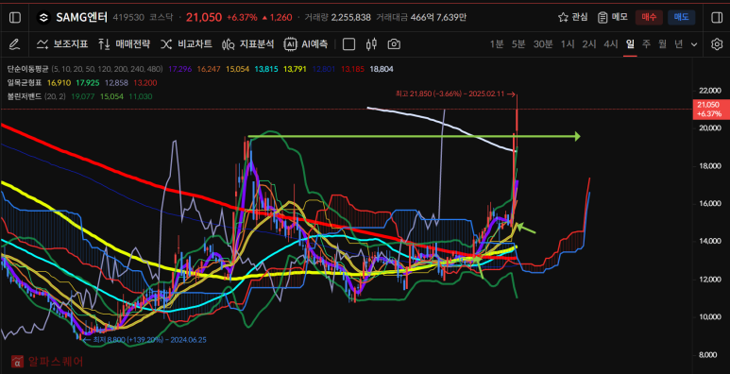Viewport: 730px width, 374px height.
Task: Capture chart with camera icon
Action: pyautogui.click(x=394, y=44)
